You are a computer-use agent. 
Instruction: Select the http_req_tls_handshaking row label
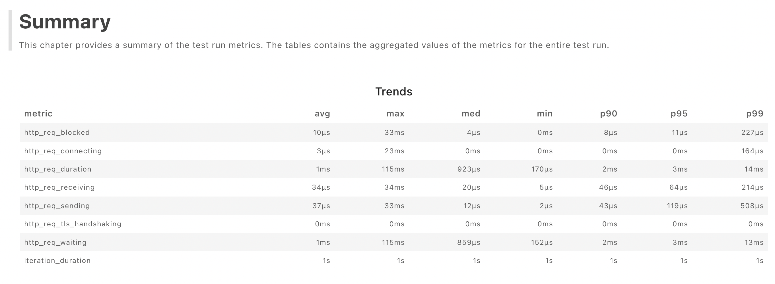coord(73,224)
